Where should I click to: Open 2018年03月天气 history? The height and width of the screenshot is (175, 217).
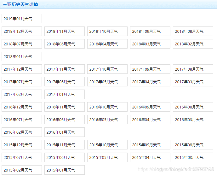click(x=150, y=44)
